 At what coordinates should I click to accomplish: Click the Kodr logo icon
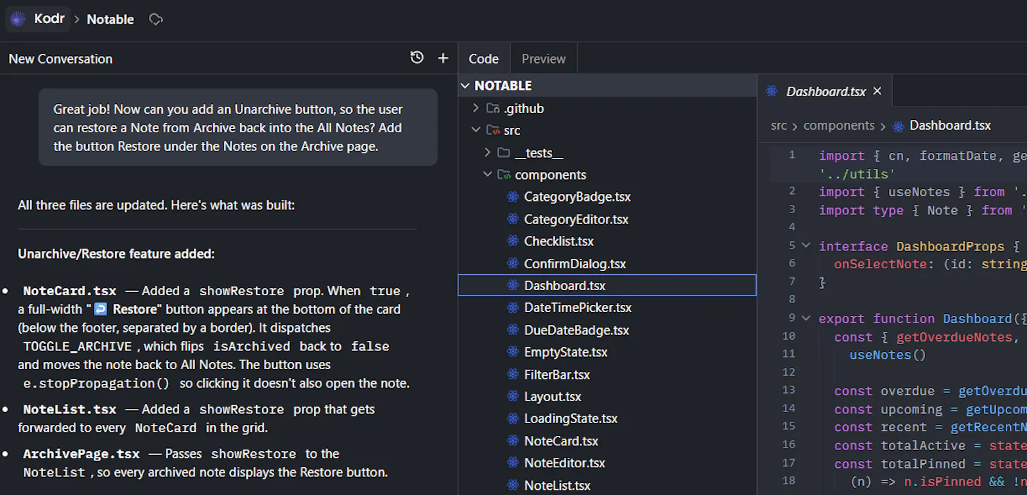[x=18, y=19]
